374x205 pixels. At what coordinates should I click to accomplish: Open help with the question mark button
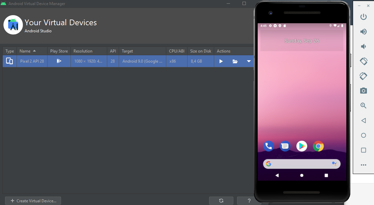click(249, 201)
